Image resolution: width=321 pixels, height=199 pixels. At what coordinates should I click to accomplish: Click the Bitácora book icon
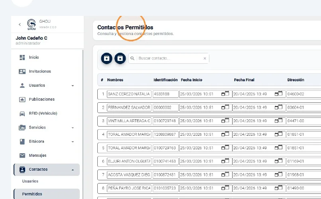click(22, 141)
